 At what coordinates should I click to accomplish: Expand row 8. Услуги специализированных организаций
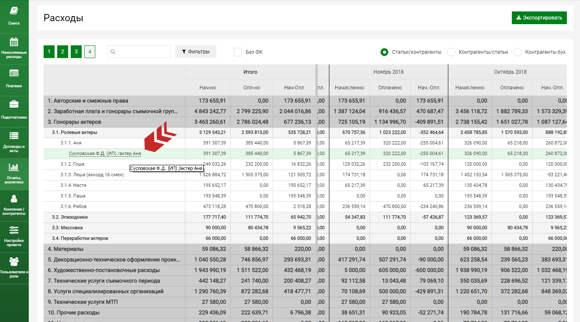[x=114, y=291]
